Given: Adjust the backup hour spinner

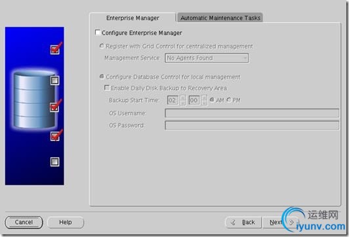Looking at the screenshot, I should point(182,100).
